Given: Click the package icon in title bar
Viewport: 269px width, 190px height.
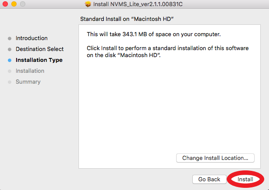Looking at the screenshot, I should (88, 4).
